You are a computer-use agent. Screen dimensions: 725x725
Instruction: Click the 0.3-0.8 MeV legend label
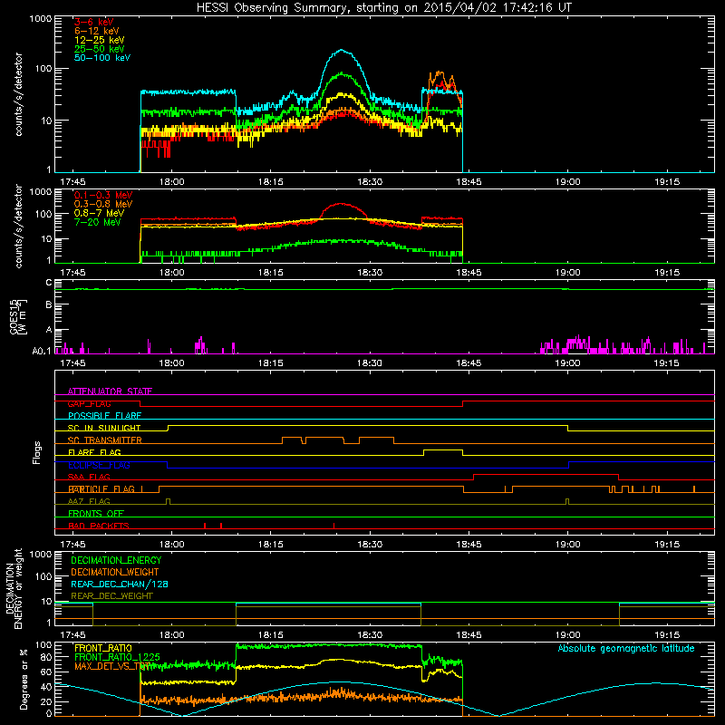point(103,204)
